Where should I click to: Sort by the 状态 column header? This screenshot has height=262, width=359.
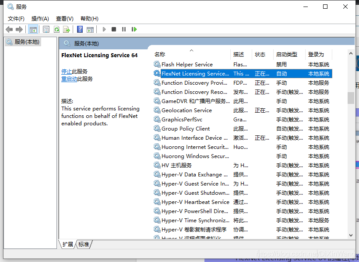(x=263, y=54)
